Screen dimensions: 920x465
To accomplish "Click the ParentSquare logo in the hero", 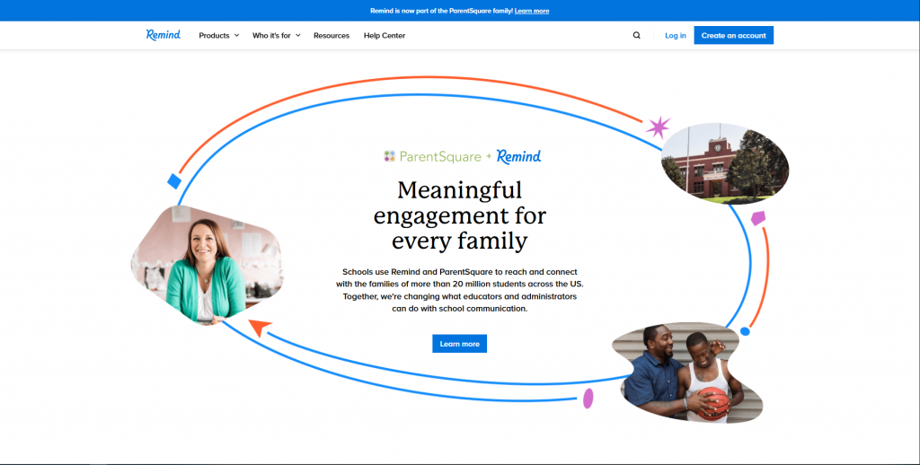I will pyautogui.click(x=432, y=156).
